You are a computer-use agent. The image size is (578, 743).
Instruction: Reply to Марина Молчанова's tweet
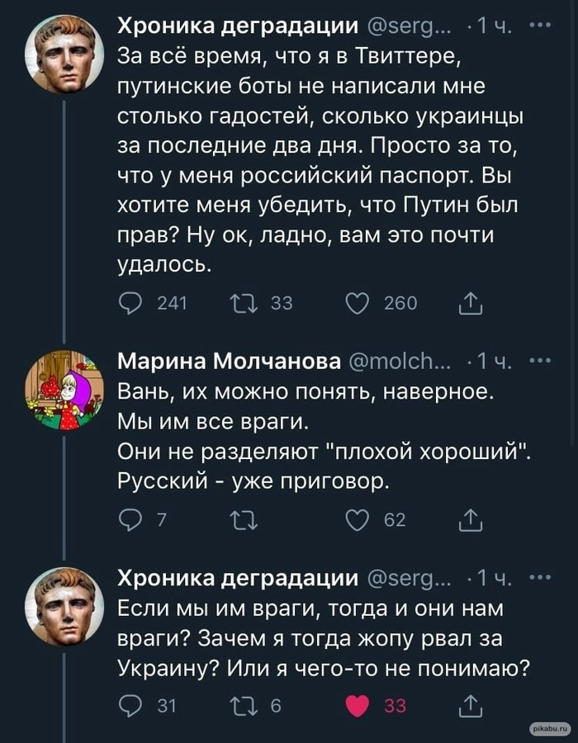pos(130,519)
